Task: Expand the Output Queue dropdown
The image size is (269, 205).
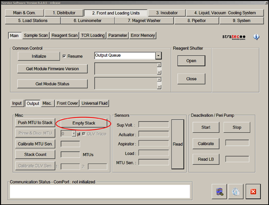Action: point(158,56)
